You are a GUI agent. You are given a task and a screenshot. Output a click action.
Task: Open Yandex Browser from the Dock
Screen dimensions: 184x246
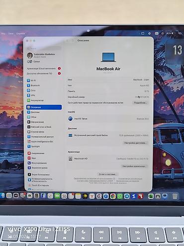click(92, 196)
